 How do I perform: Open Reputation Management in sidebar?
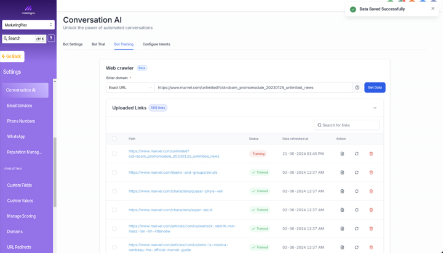coord(24,152)
